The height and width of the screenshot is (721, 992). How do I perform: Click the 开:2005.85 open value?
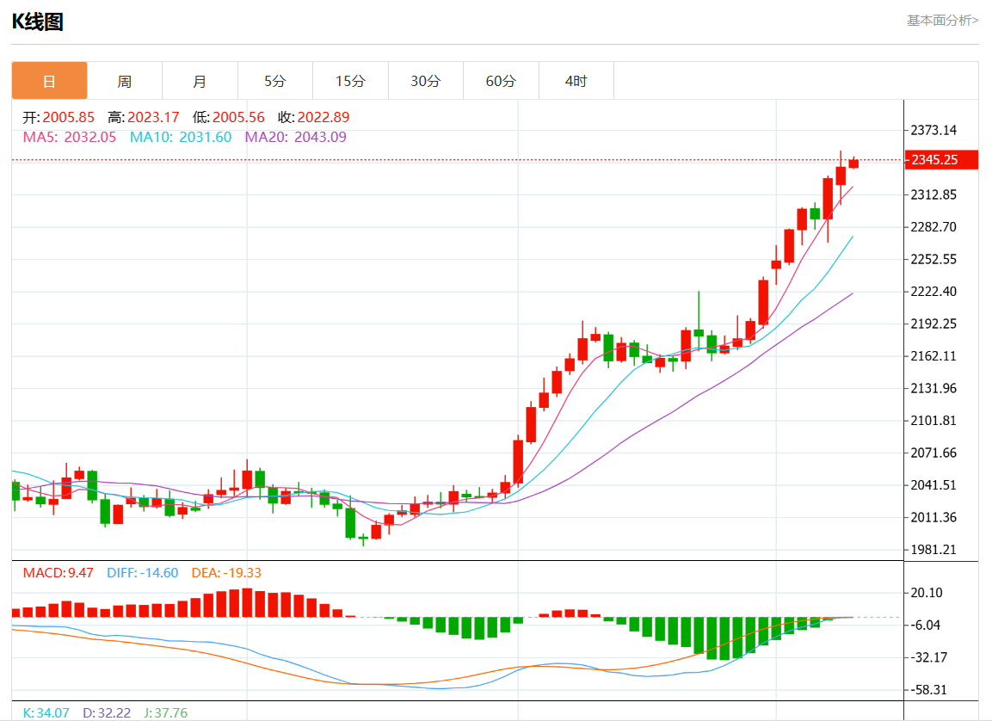click(59, 117)
